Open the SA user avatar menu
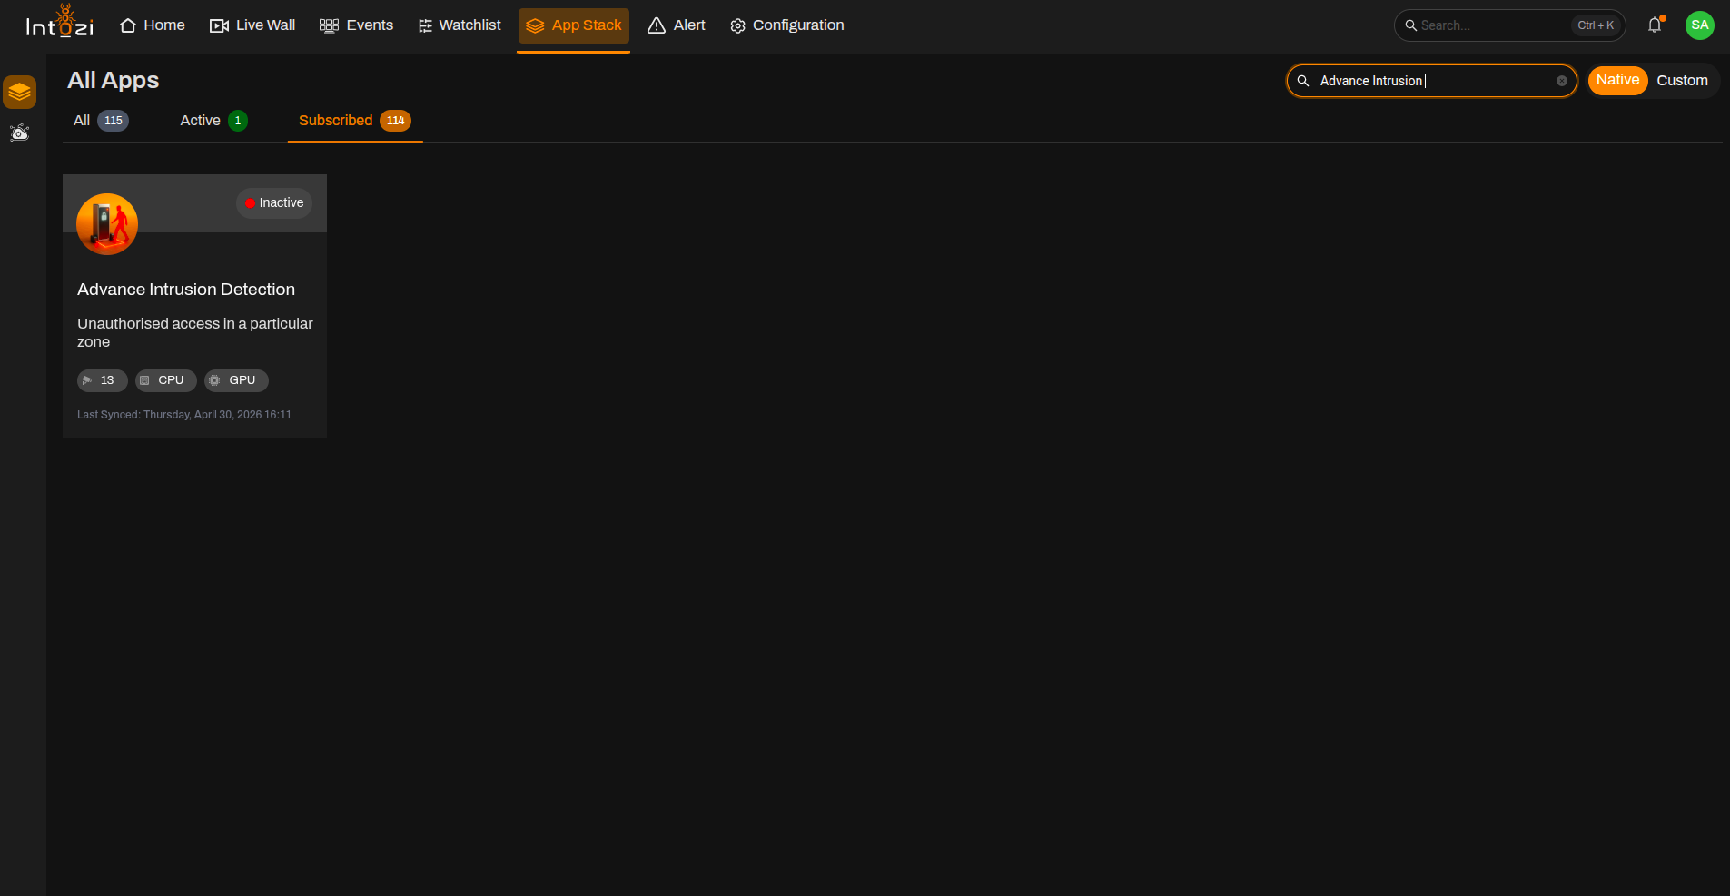 point(1700,25)
